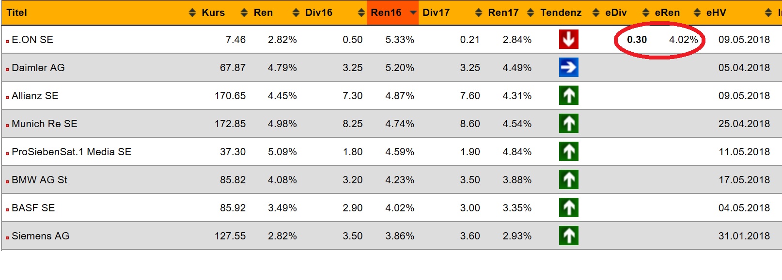Sort the table by Div17 column
This screenshot has width=782, height=280.
436,13
